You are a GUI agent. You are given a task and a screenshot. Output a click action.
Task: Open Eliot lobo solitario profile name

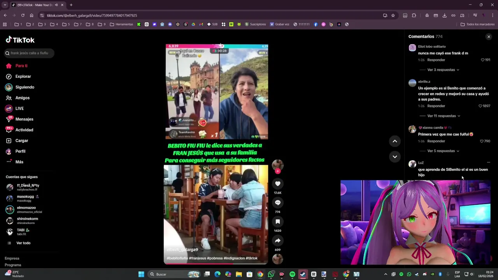click(432, 47)
